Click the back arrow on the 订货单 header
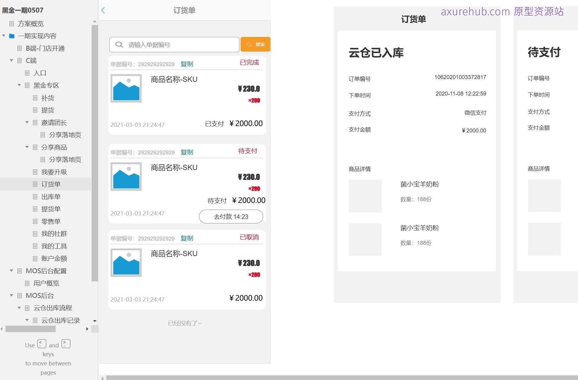Image resolution: width=578 pixels, height=380 pixels. coord(103,10)
